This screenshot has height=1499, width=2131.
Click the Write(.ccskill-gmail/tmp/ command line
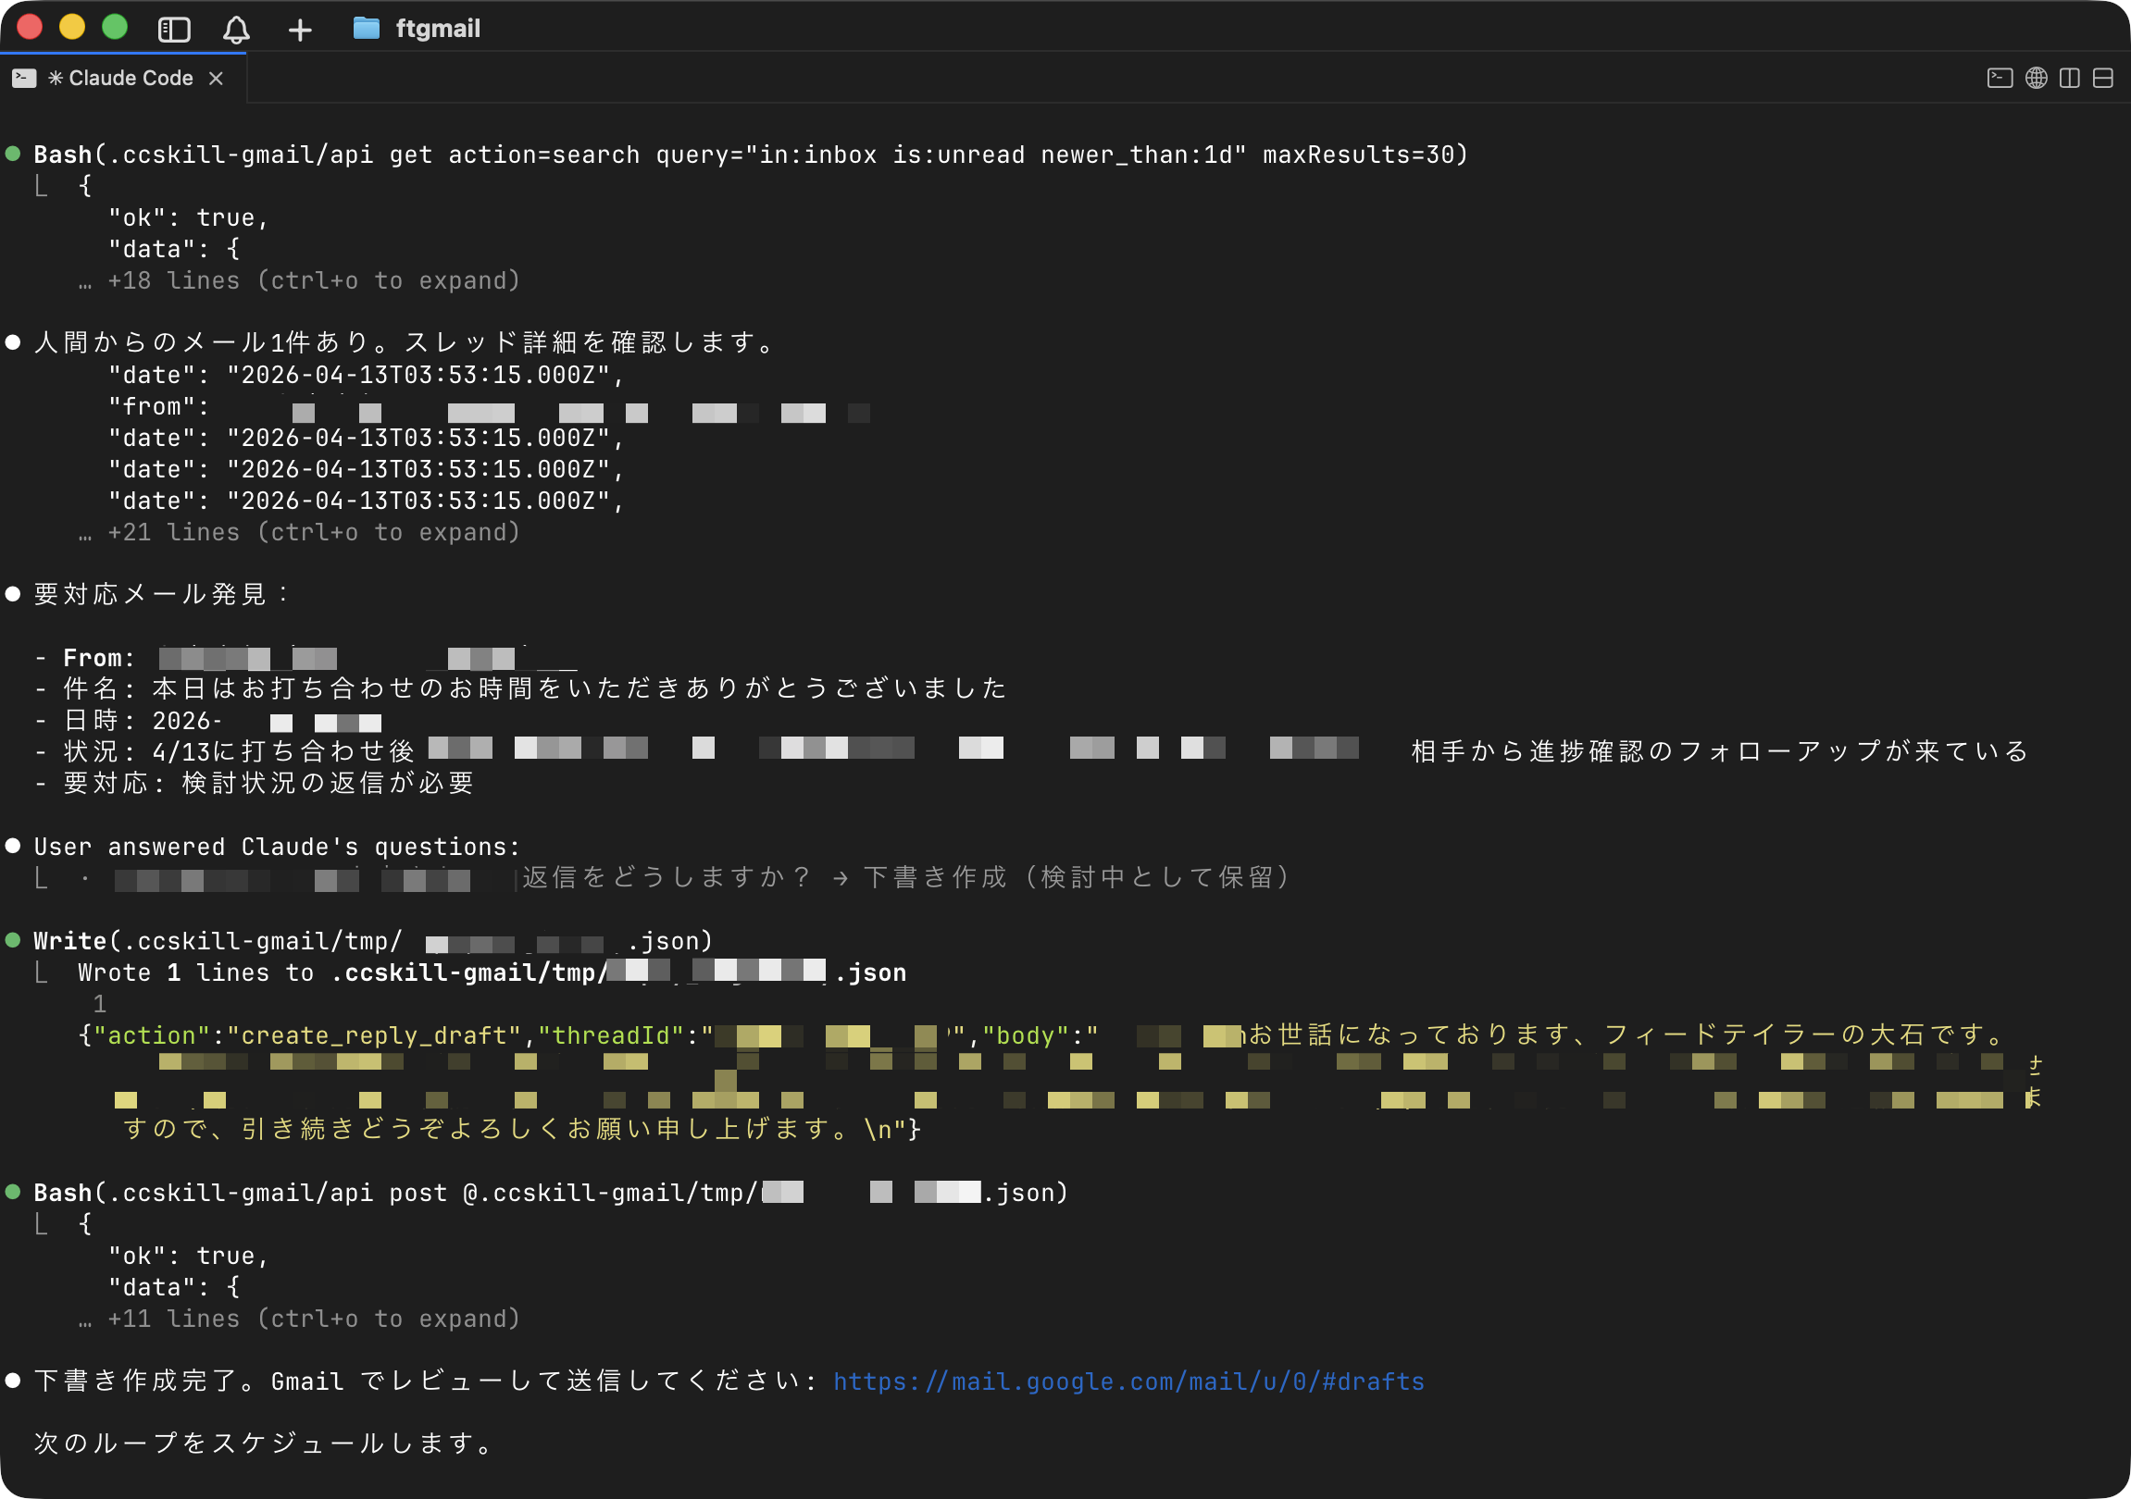373,942
